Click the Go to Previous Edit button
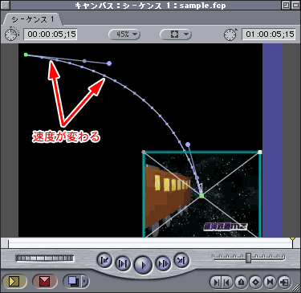The width and height of the screenshot is (301, 293). (104, 260)
